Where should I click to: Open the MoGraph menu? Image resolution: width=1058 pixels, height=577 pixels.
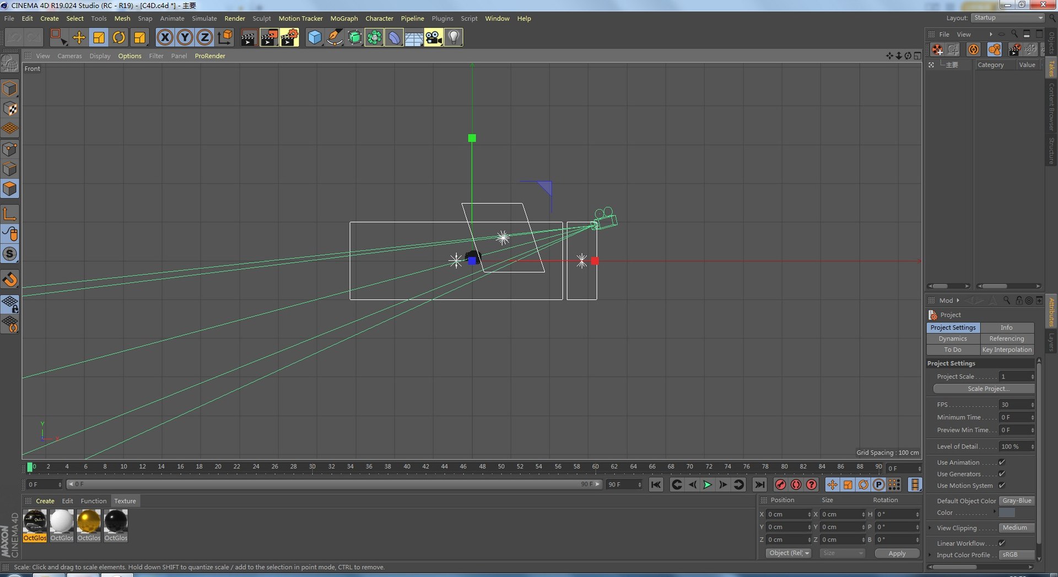coord(344,19)
